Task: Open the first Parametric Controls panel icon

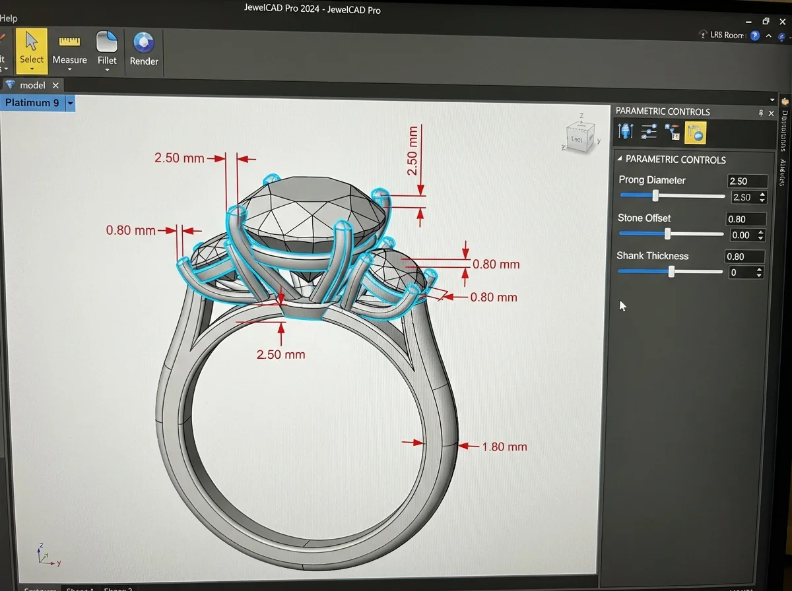Action: [626, 133]
